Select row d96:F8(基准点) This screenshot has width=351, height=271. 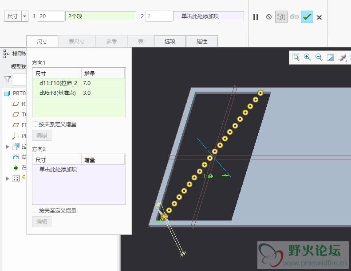[x=79, y=93]
